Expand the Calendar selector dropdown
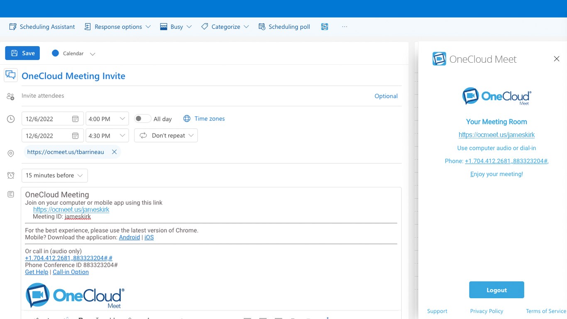The height and width of the screenshot is (319, 567). click(93, 54)
